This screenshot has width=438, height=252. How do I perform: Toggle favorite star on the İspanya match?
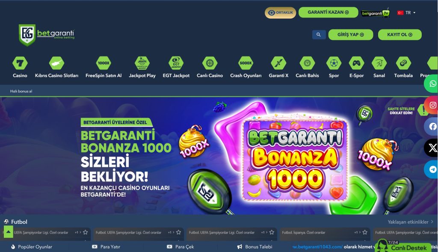click(365, 232)
